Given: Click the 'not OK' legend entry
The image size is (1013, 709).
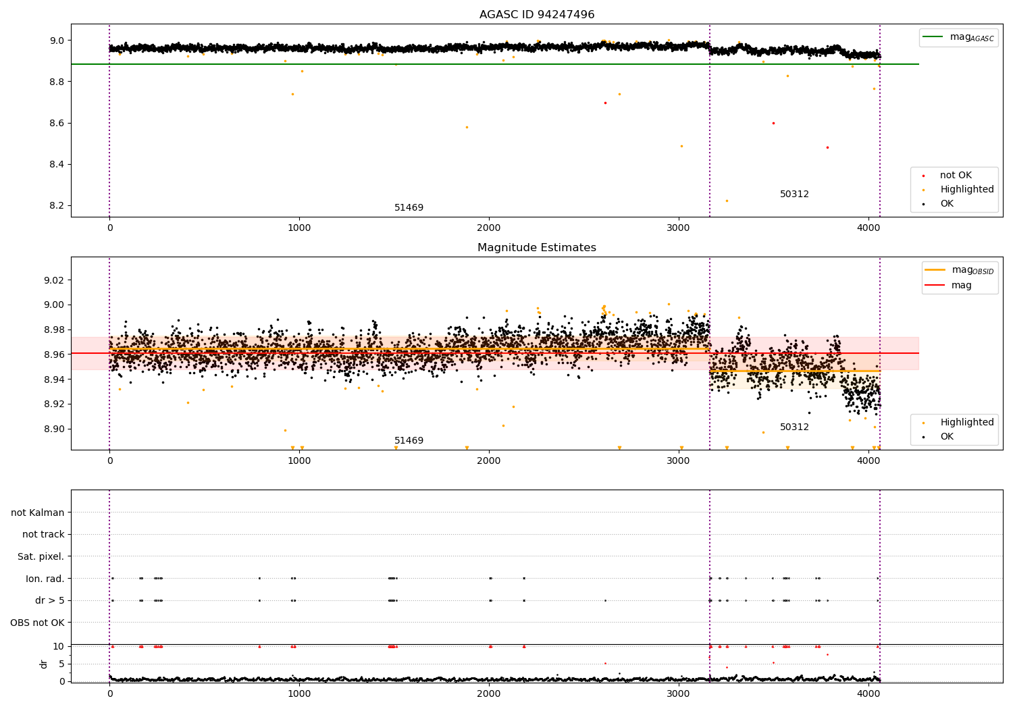Looking at the screenshot, I should 956,176.
